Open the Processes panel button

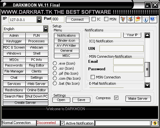point(37,41)
